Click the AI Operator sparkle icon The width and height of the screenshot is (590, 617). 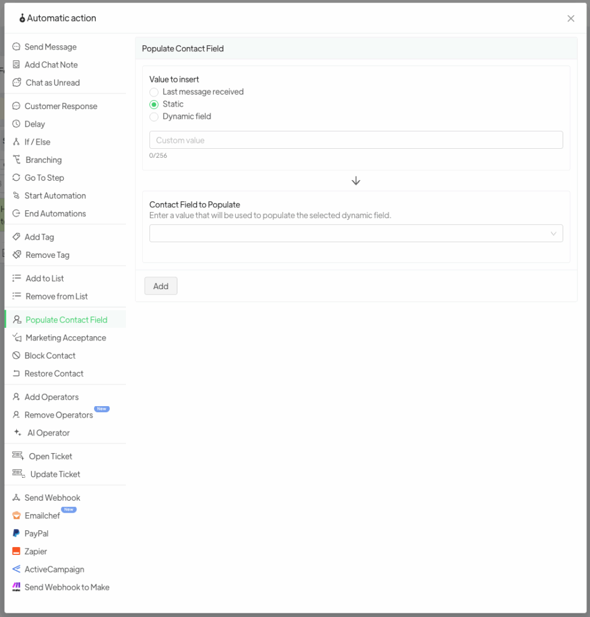click(x=17, y=433)
